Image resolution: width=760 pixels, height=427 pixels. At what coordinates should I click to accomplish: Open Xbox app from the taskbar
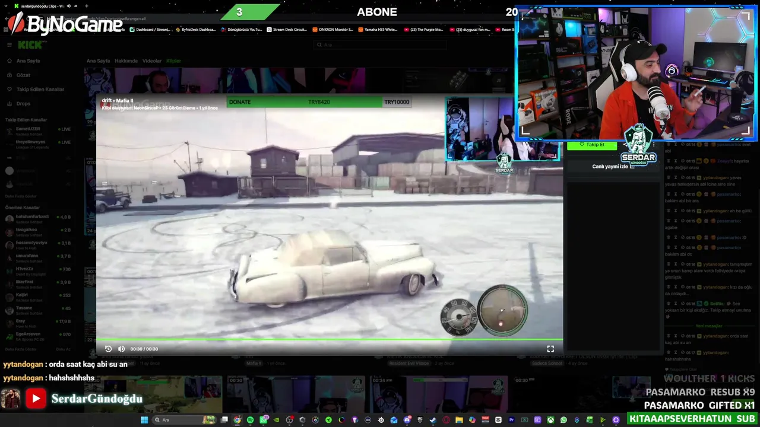pos(550,420)
